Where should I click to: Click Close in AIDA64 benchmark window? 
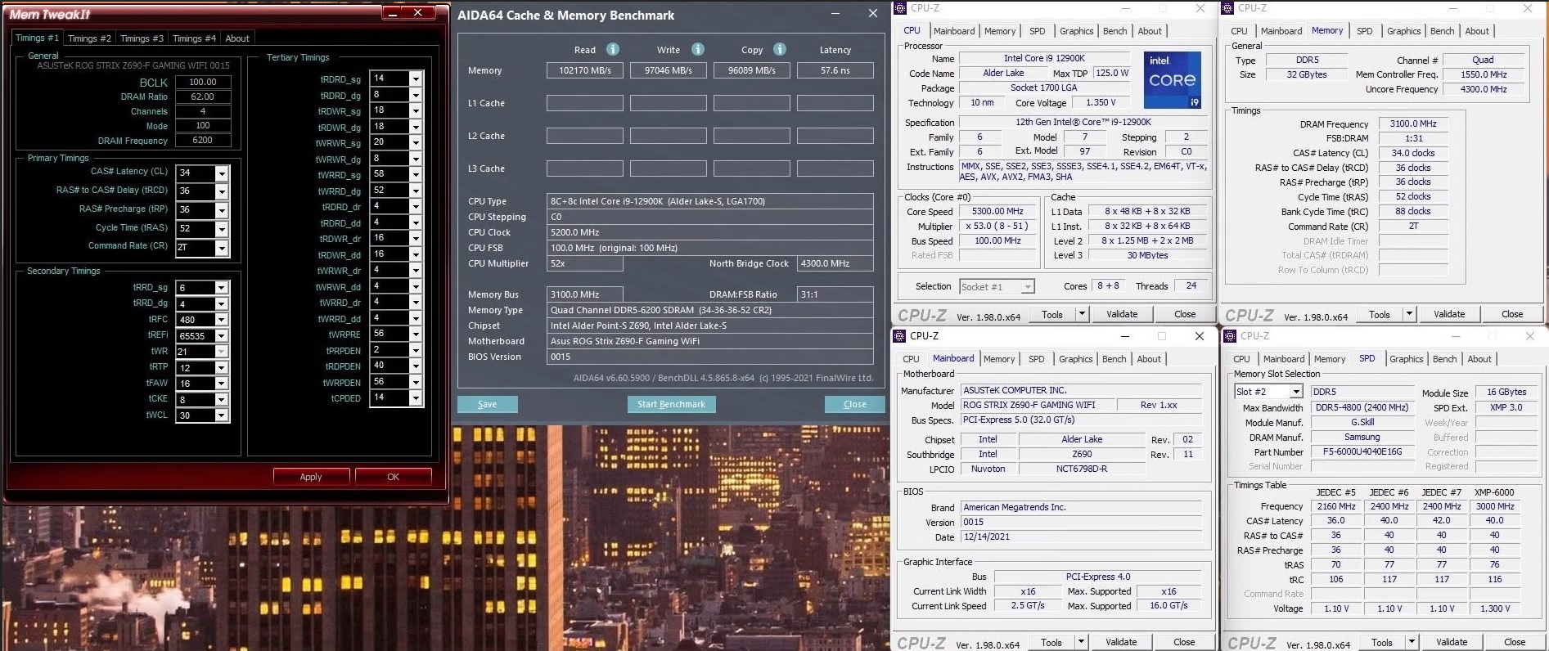(854, 404)
